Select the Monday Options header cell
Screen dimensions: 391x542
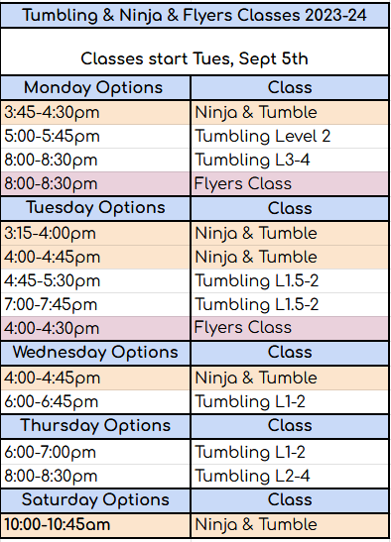pos(95,88)
